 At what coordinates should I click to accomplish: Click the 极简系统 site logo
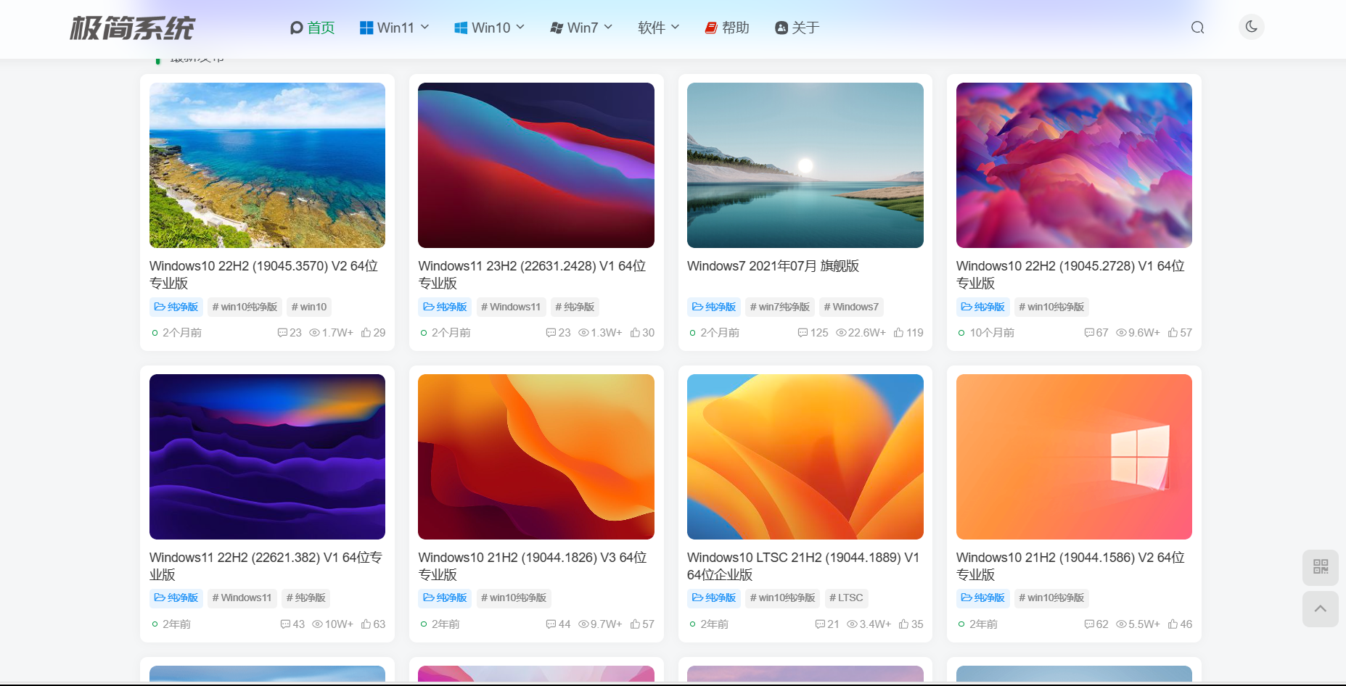coord(132,28)
